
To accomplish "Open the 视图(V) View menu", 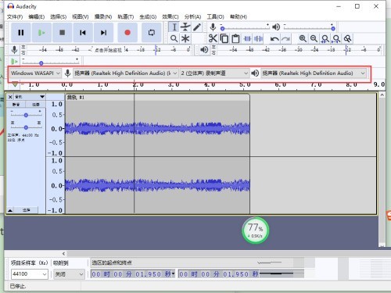I will [81, 17].
